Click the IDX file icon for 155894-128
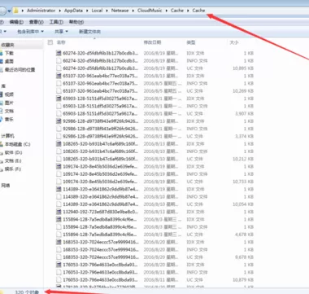The image size is (309, 294). pos(59,219)
